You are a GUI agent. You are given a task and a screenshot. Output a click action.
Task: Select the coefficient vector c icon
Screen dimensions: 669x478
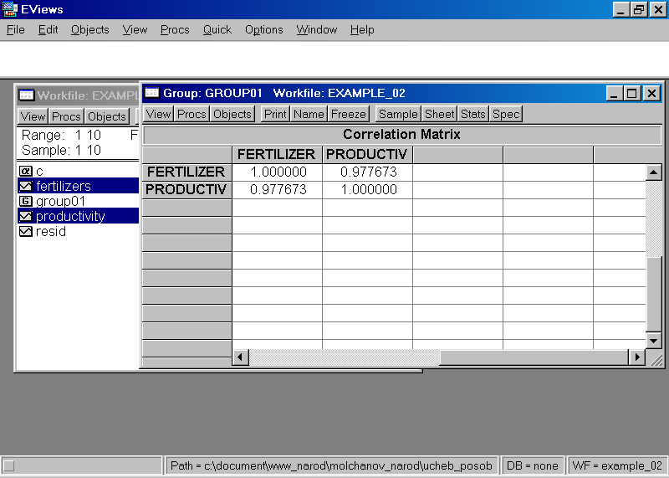(x=26, y=172)
